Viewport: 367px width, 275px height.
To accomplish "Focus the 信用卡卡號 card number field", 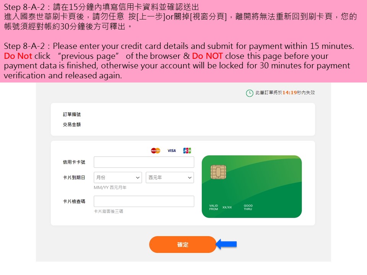I will pos(144,162).
